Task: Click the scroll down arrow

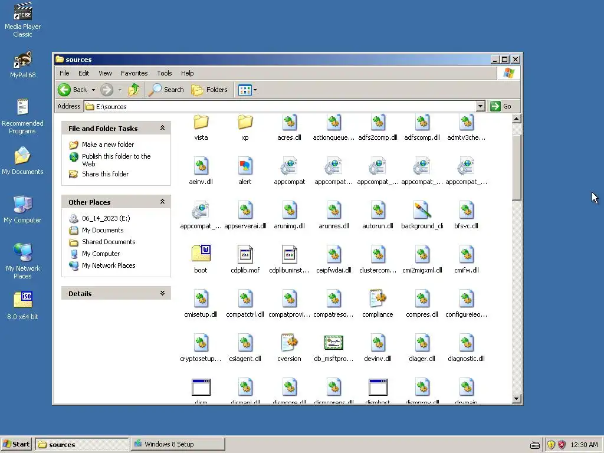Action: tap(517, 399)
